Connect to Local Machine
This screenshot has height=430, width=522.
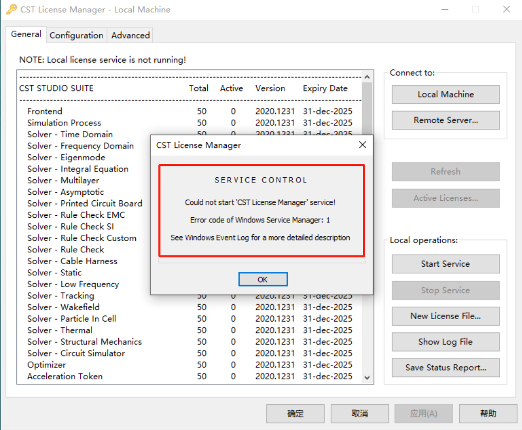coord(445,95)
